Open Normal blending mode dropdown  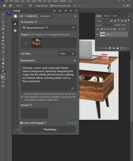(105, 25)
